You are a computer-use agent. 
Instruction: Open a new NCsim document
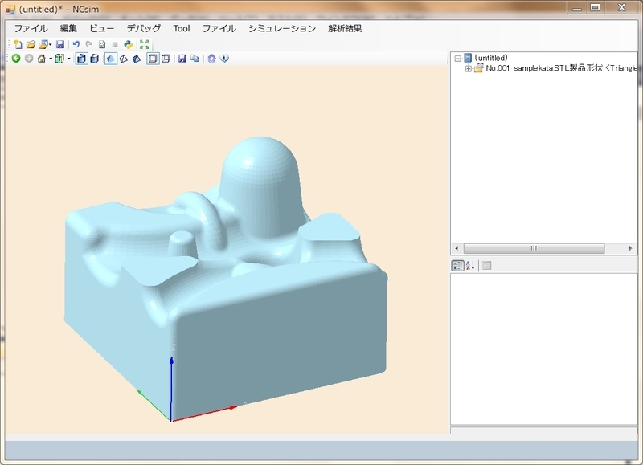tap(18, 45)
